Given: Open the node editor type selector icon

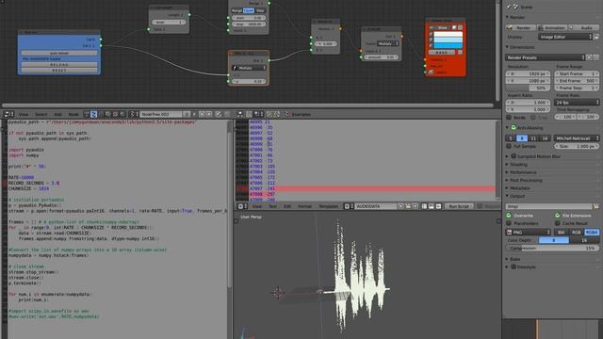Looking at the screenshot, I should (x=8, y=114).
